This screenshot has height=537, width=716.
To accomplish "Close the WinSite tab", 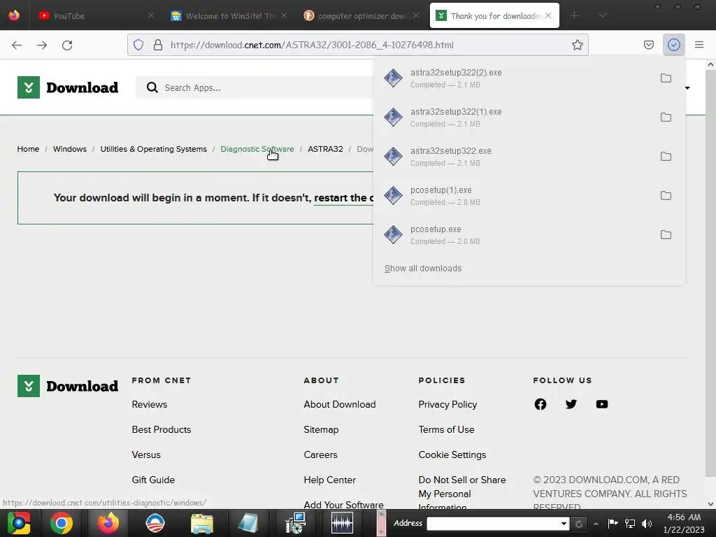I will pyautogui.click(x=284, y=15).
